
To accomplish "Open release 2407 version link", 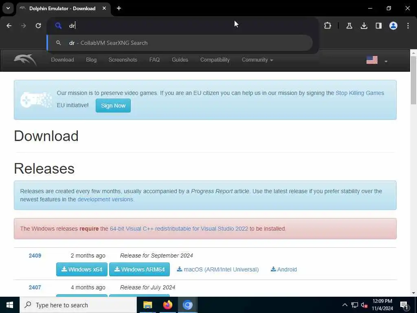I will [x=35, y=287].
